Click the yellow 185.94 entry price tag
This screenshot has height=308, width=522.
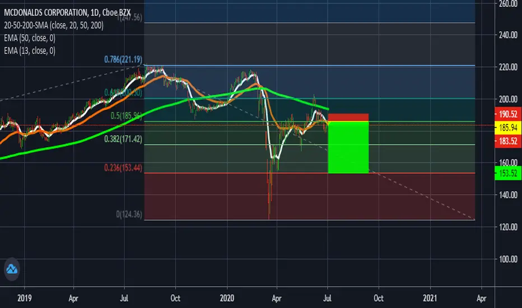point(508,128)
